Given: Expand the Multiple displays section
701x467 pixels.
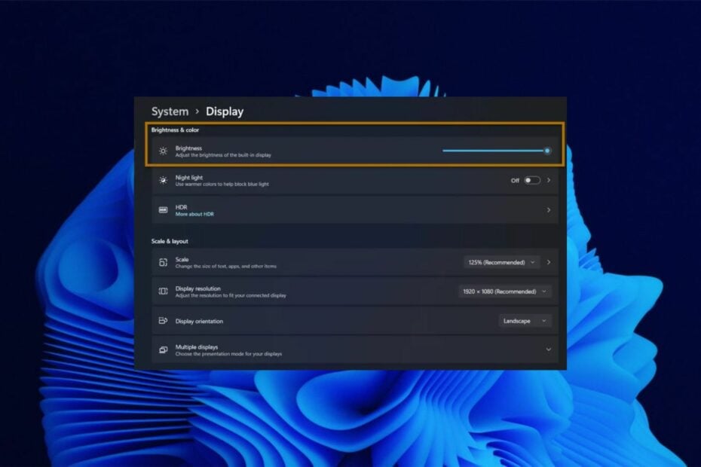Looking at the screenshot, I should tap(549, 349).
